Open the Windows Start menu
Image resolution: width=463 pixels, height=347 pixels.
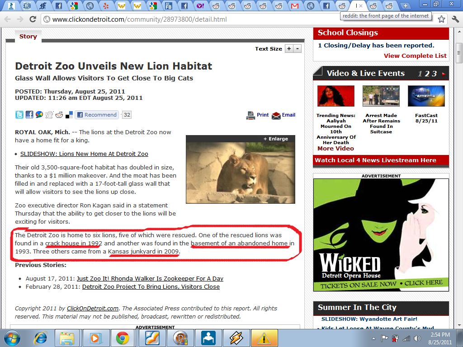12,338
